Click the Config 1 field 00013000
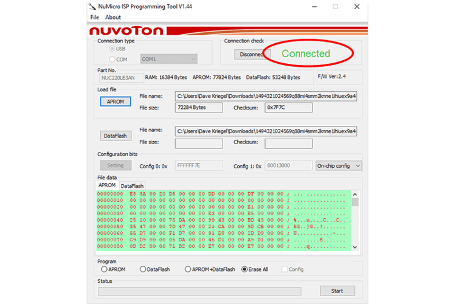456x304 pixels. point(288,165)
